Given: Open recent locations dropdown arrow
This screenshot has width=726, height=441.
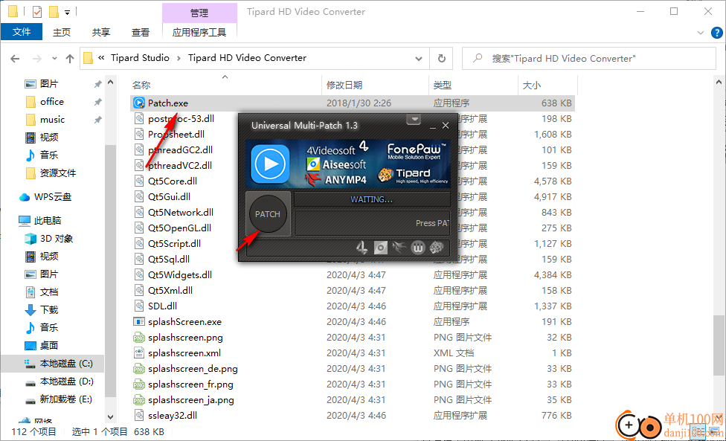Looking at the screenshot, I should tap(54, 58).
